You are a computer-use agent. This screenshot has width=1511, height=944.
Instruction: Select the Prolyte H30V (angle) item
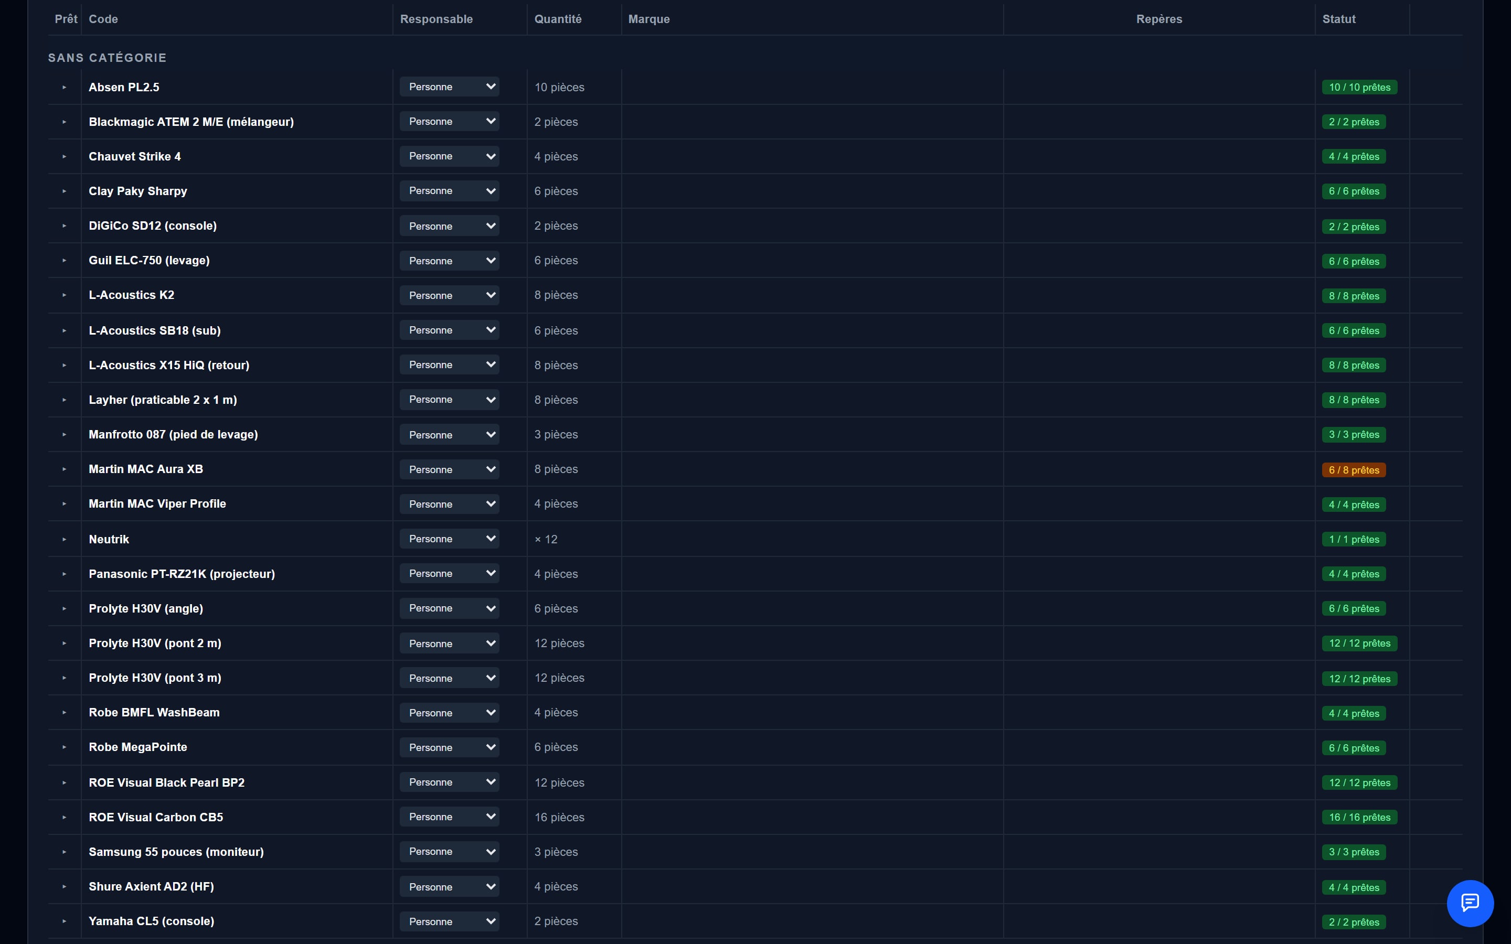click(x=145, y=609)
